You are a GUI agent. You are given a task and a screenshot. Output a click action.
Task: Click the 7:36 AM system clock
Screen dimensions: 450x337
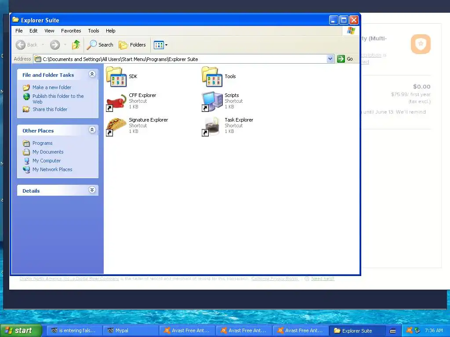(434, 330)
